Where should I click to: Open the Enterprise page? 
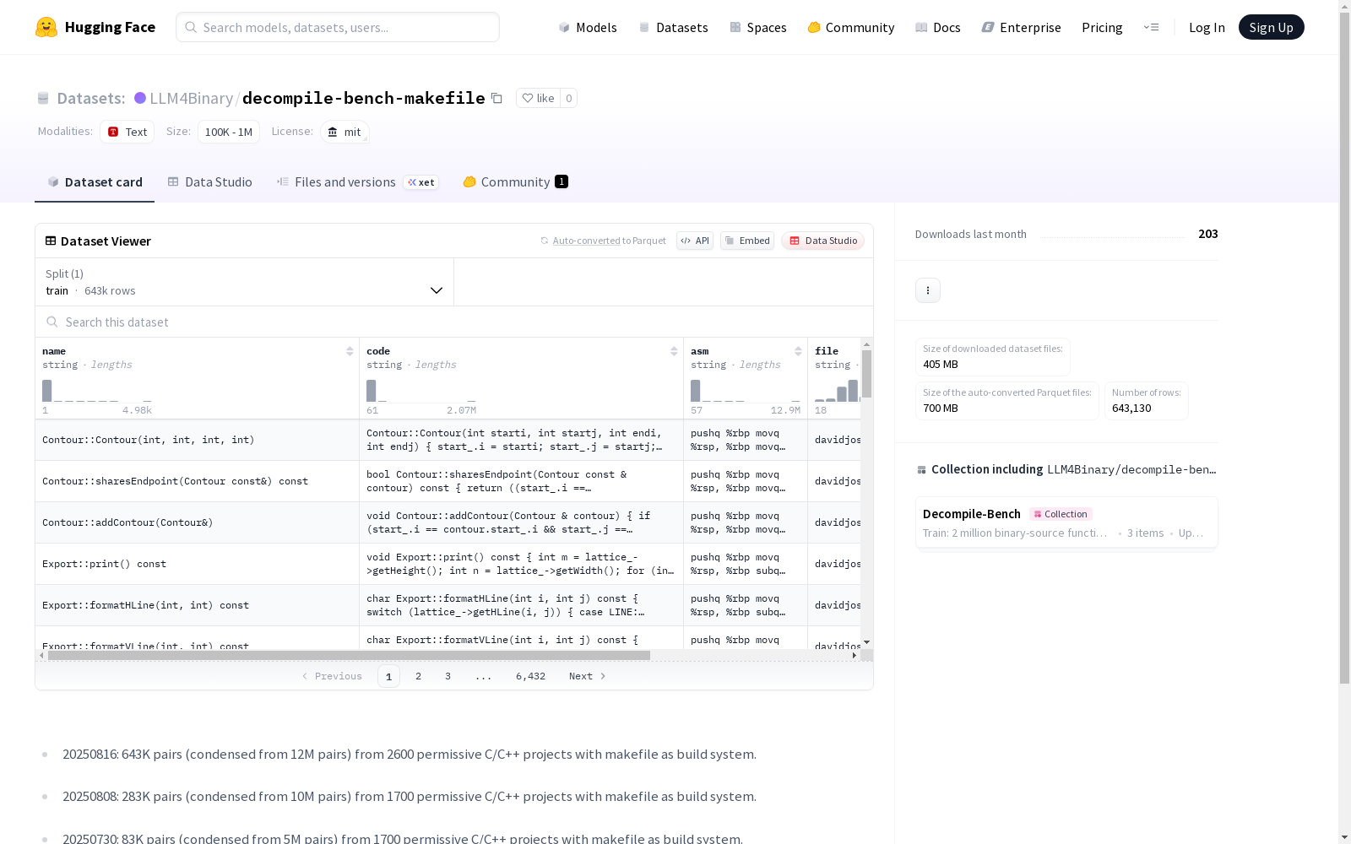[1021, 27]
